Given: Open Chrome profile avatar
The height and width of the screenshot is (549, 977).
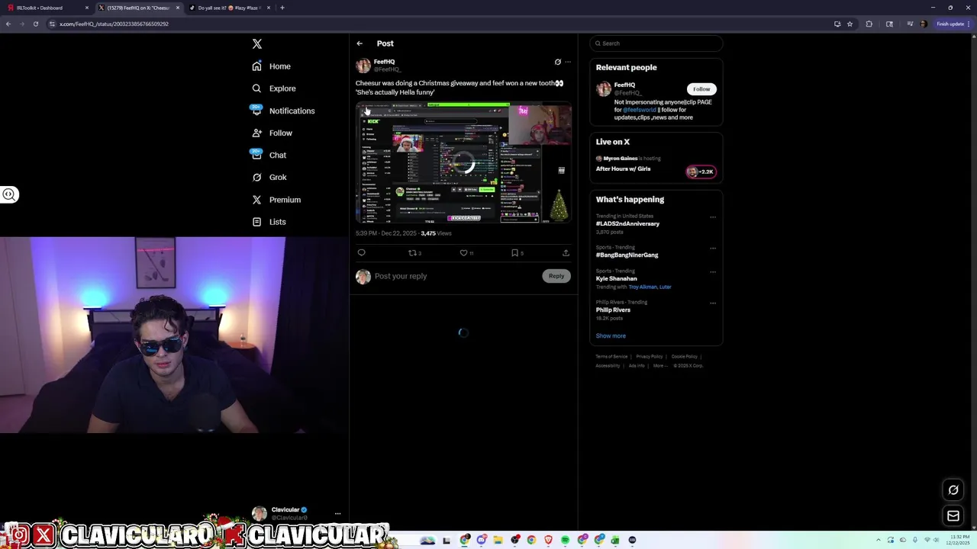Looking at the screenshot, I should pos(923,24).
